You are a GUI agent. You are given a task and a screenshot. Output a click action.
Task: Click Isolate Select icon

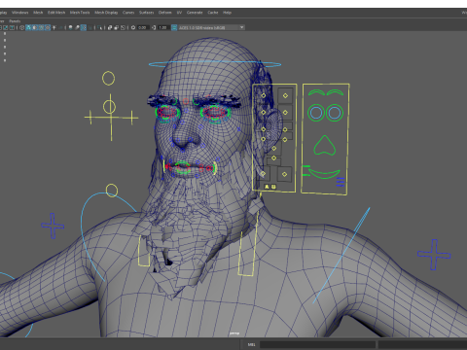point(99,27)
